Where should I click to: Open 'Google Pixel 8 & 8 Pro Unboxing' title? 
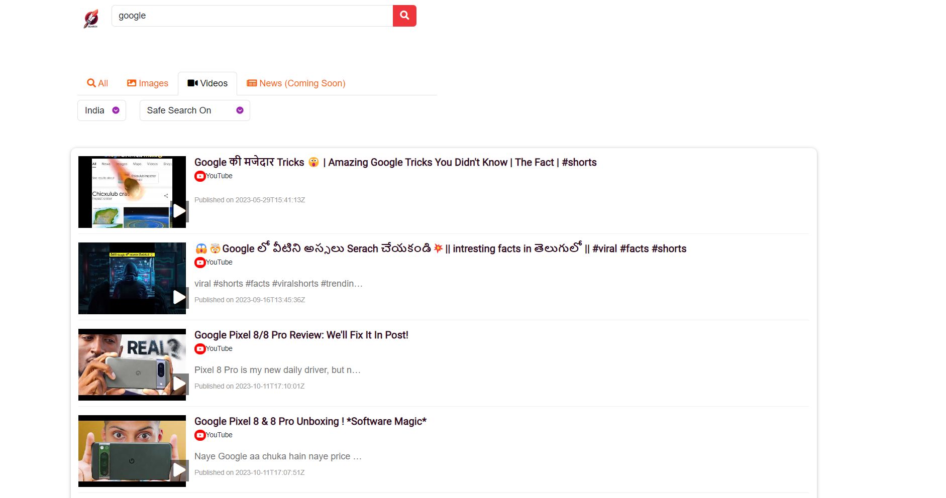point(310,421)
